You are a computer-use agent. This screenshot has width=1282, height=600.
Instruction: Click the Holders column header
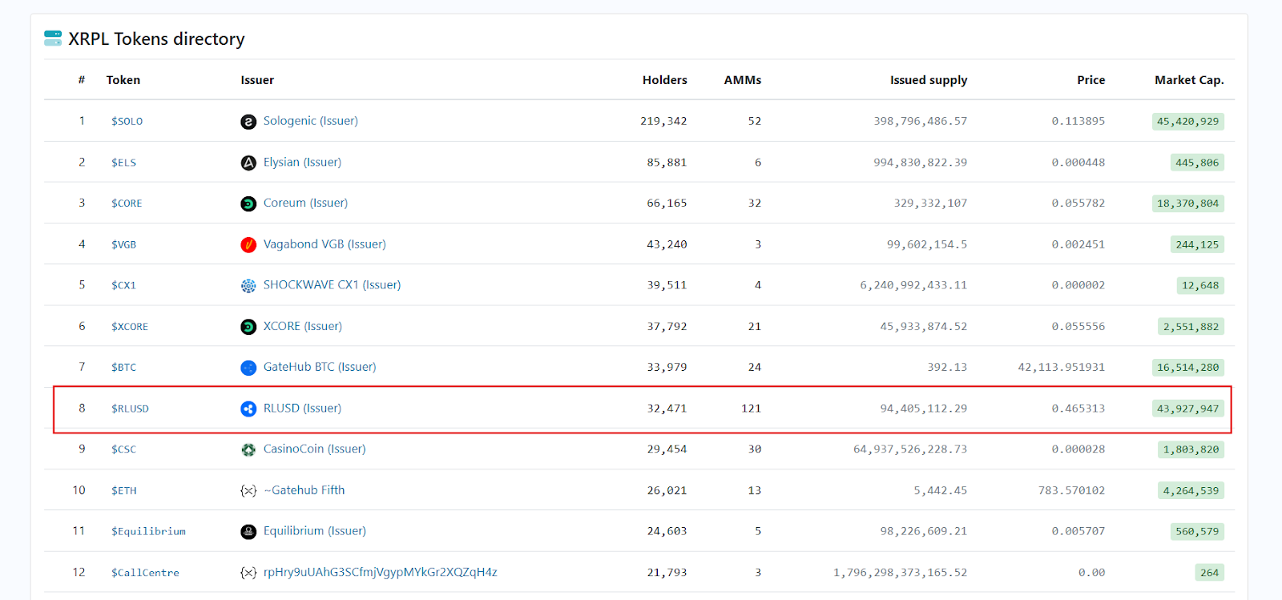tap(665, 80)
